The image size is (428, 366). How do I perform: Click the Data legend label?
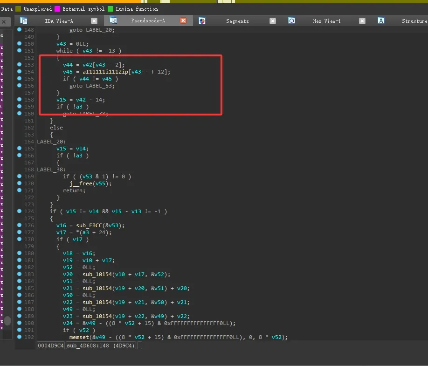point(7,9)
